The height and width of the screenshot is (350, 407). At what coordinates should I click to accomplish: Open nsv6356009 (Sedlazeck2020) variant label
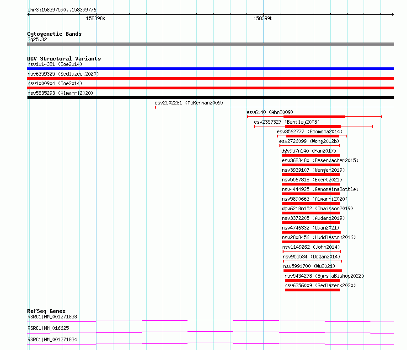point(320,285)
